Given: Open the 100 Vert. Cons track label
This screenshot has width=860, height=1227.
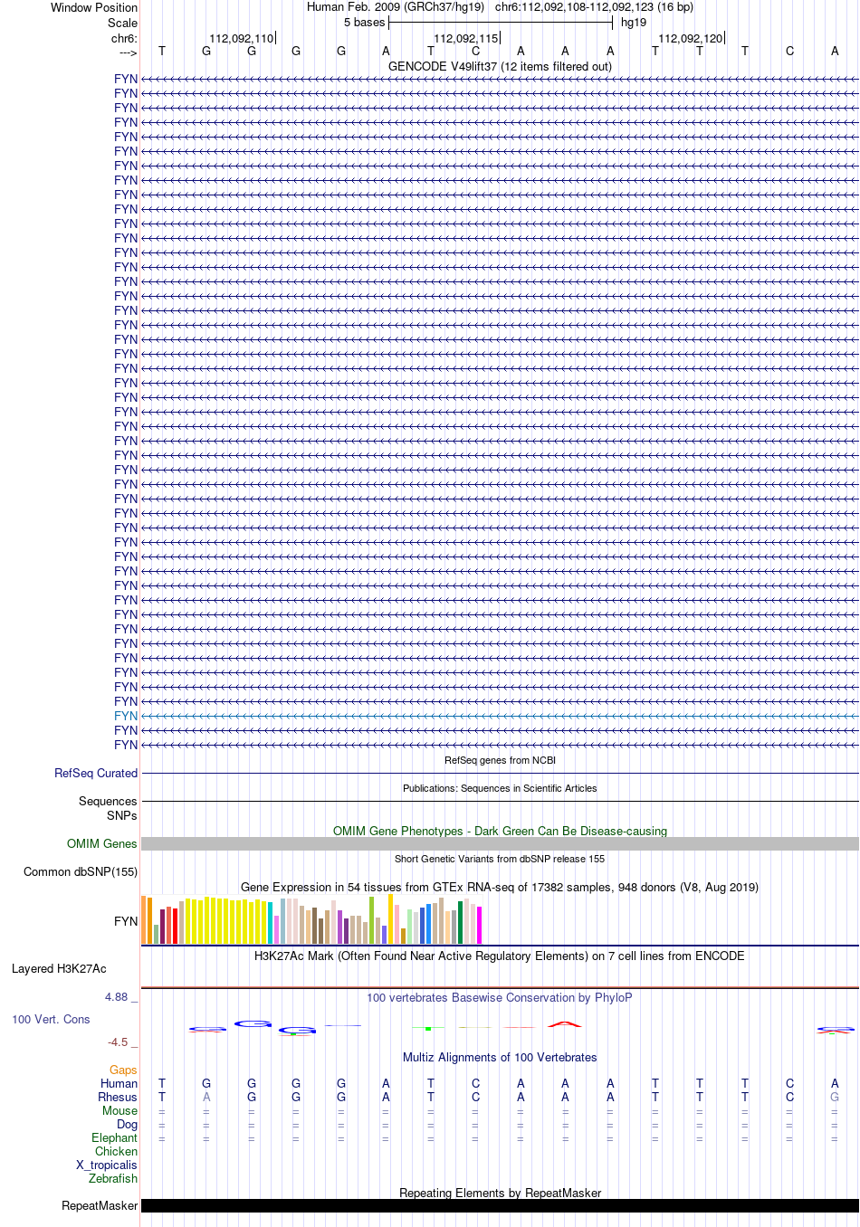Looking at the screenshot, I should coord(51,1019).
